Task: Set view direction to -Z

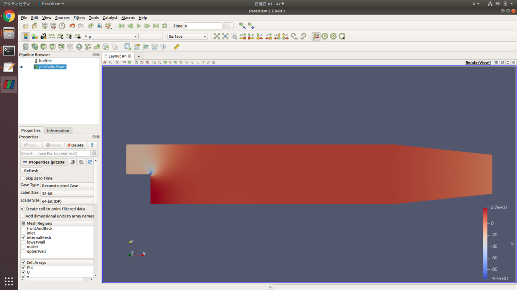Action: (x=286, y=37)
